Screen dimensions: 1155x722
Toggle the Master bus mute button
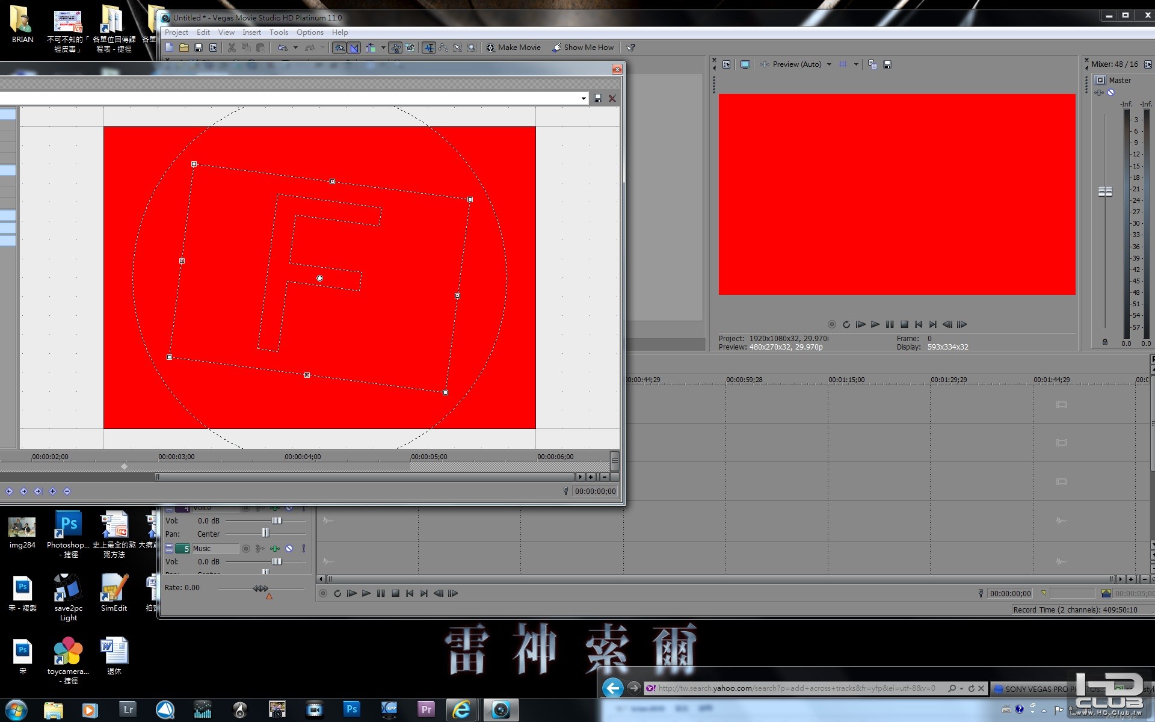pos(1111,93)
